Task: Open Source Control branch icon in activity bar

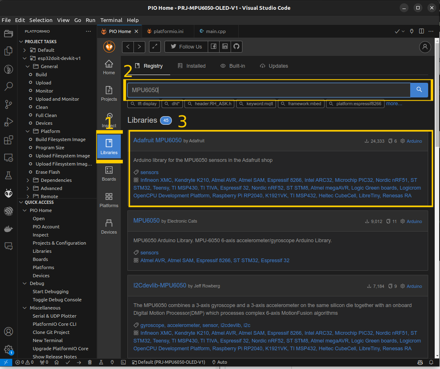Action: [9, 104]
